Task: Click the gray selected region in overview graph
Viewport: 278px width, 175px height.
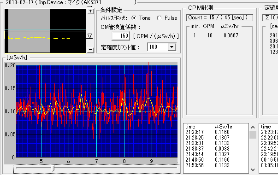Action: (29, 31)
